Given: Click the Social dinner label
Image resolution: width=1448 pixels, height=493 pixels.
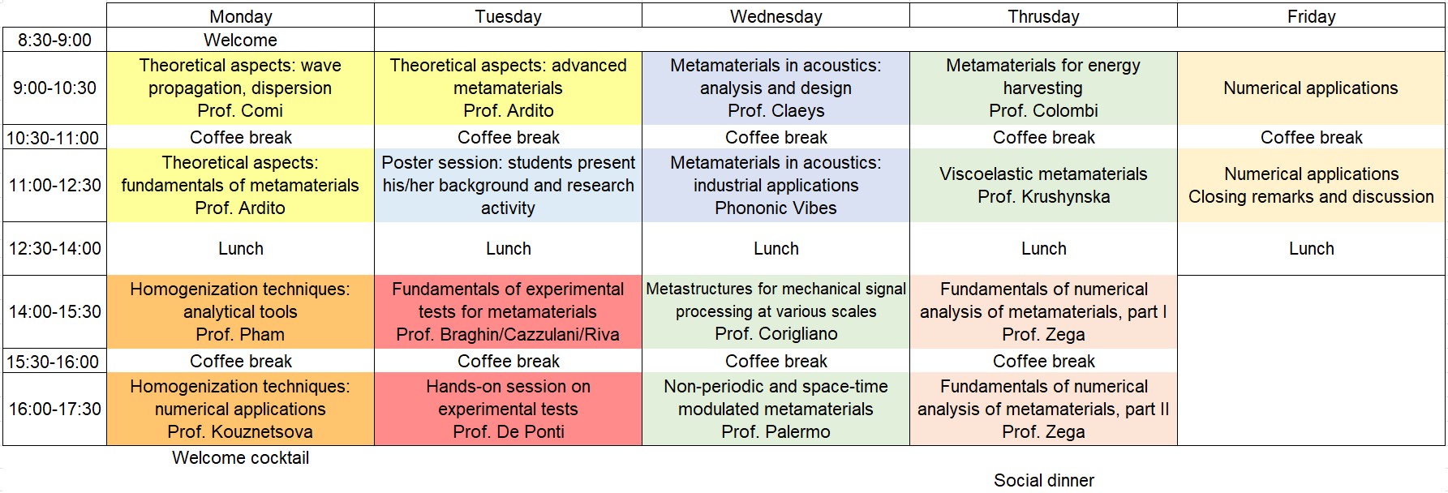Looking at the screenshot, I should point(1043,480).
